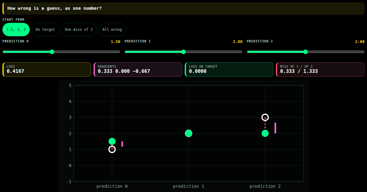Click the "prediction 2" axis label
This screenshot has width=367, height=192.
265,186
